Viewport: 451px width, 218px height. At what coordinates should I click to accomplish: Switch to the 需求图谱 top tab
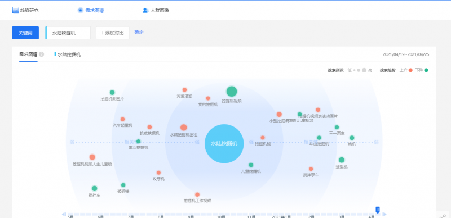coord(91,11)
